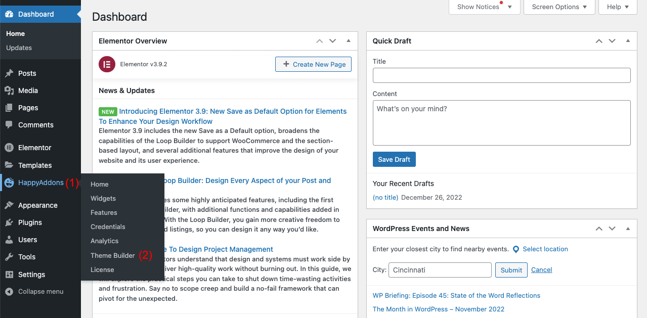This screenshot has height=318, width=647.
Task: Open WP Briefing Episode 45 link
Action: pos(456,295)
